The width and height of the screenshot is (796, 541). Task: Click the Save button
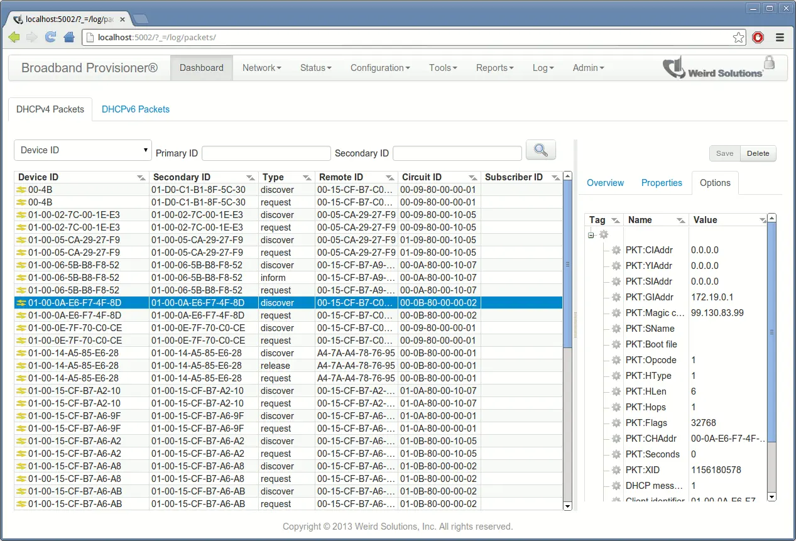click(x=724, y=153)
